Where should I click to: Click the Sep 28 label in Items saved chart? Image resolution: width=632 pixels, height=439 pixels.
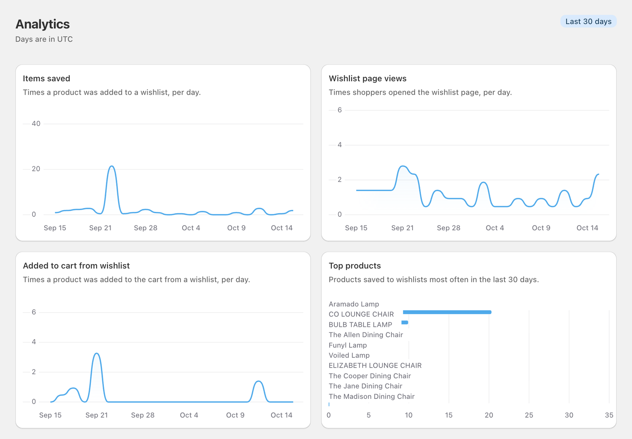[146, 228]
